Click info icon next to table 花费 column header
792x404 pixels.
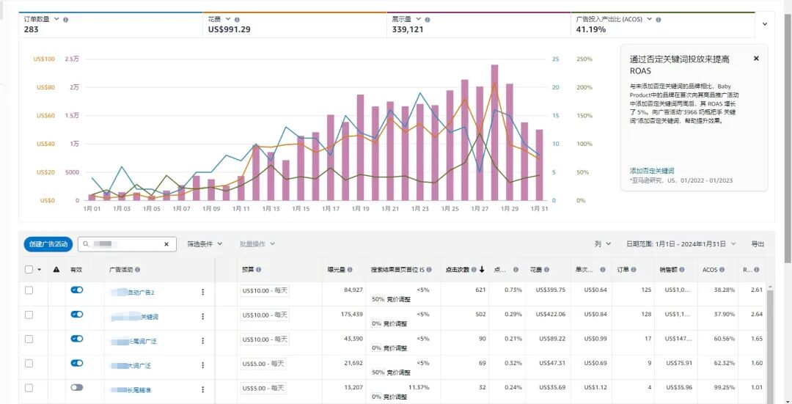coord(547,270)
